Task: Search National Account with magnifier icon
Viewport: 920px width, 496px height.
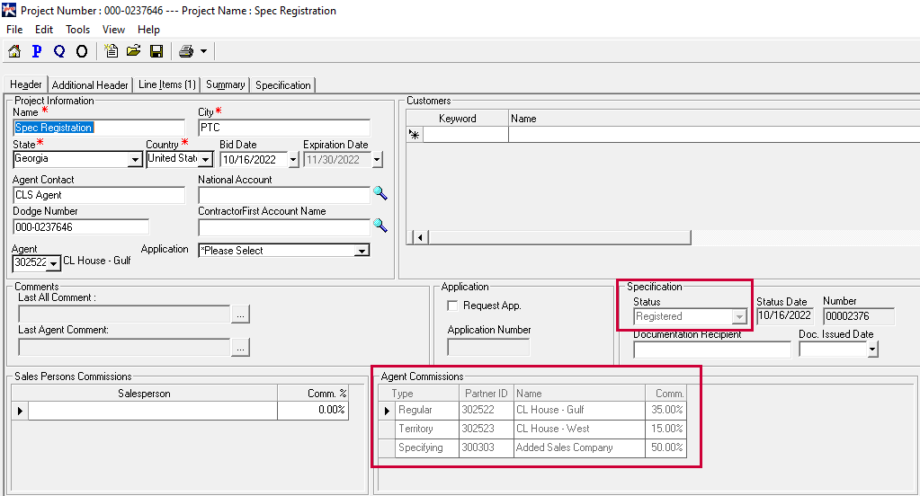Action: (x=380, y=194)
